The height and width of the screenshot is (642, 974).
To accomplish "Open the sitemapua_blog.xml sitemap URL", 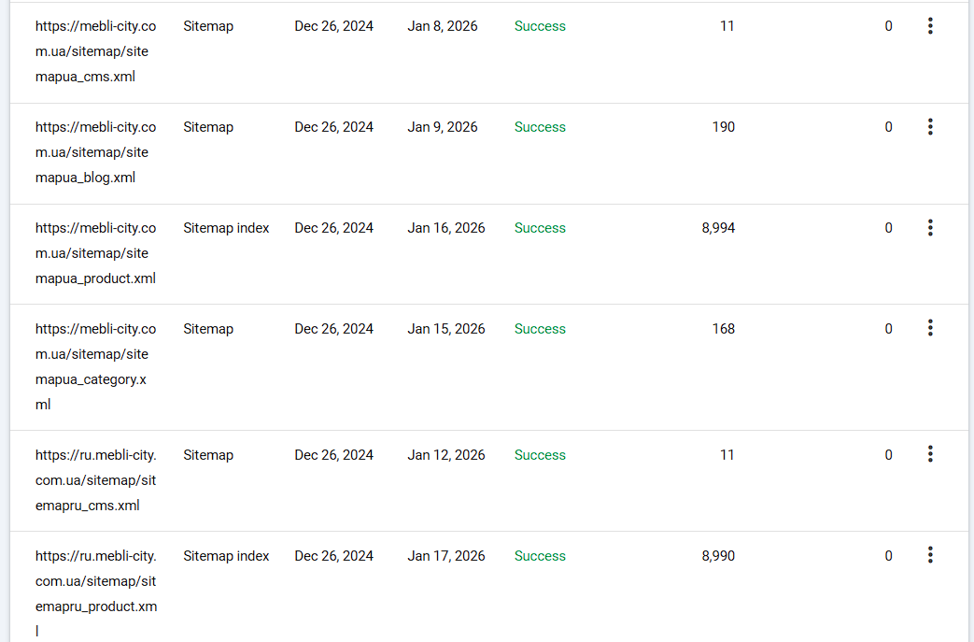I will [x=95, y=152].
